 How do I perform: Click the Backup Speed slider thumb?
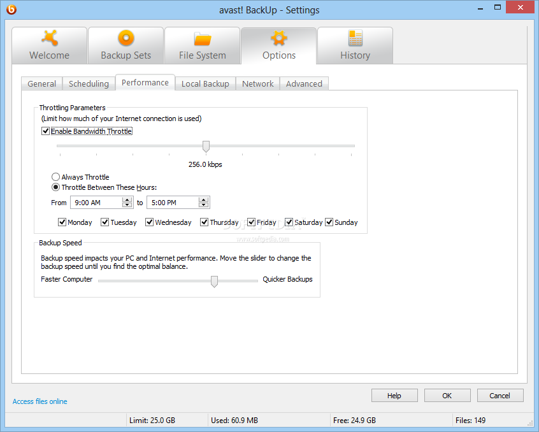[214, 282]
